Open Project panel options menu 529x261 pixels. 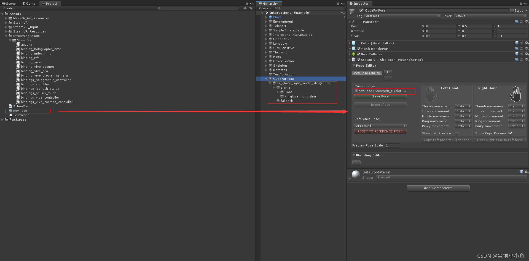(252, 4)
